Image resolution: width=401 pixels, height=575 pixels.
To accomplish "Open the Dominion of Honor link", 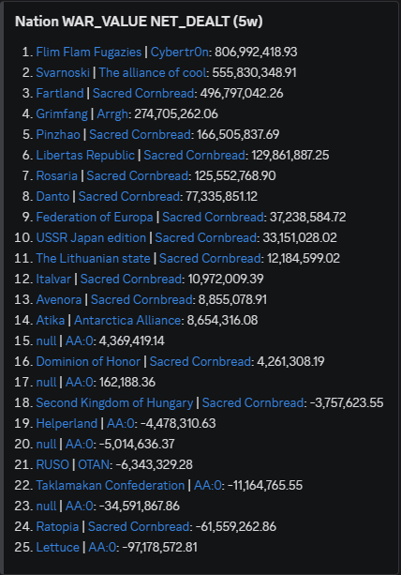I will click(x=88, y=361).
